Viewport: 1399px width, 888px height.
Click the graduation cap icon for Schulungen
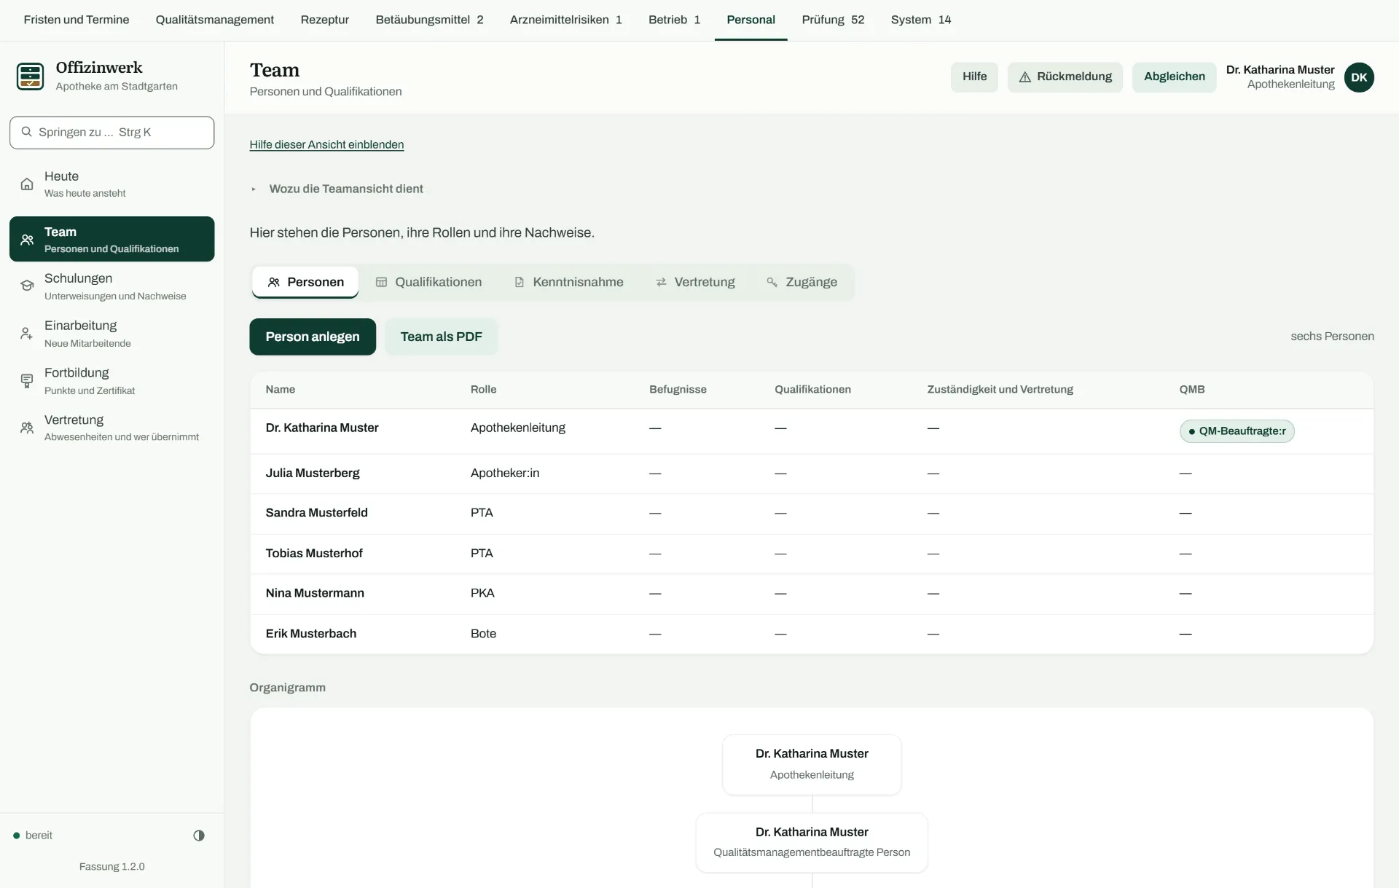tap(27, 286)
